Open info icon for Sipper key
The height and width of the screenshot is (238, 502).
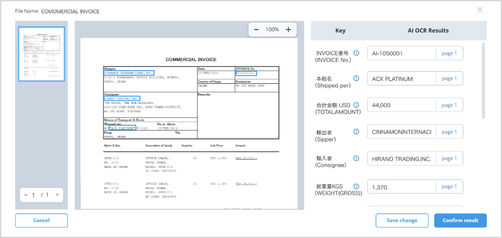[x=356, y=132]
